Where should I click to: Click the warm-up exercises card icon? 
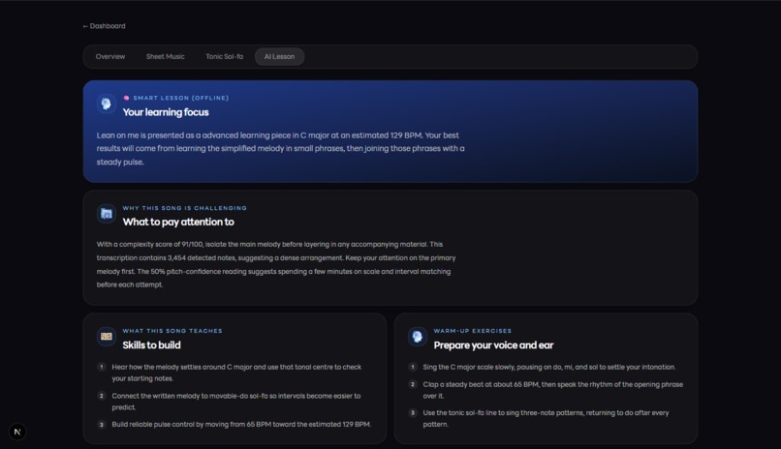pyautogui.click(x=418, y=337)
